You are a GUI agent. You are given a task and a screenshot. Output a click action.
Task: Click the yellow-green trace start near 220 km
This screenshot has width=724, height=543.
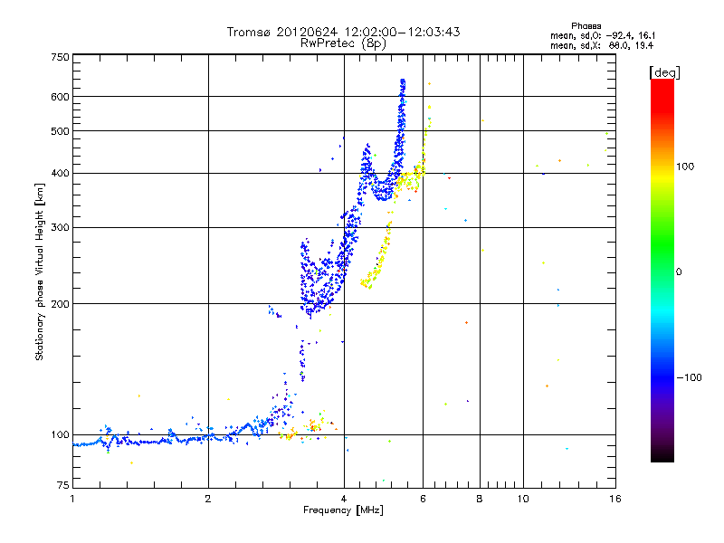coord(366,284)
